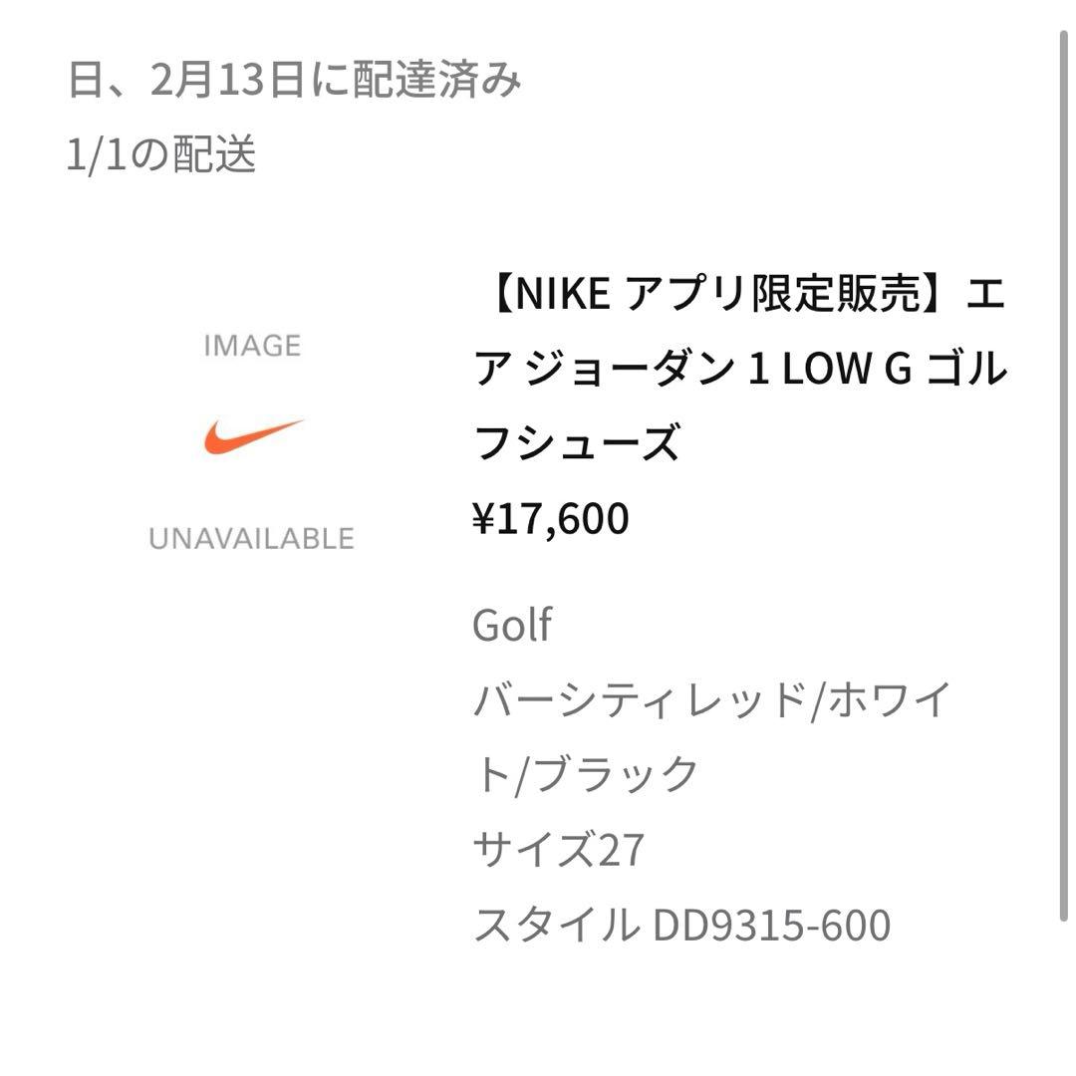
Task: Click the 2月13日に配達済み delivery status
Action: [x=336, y=80]
